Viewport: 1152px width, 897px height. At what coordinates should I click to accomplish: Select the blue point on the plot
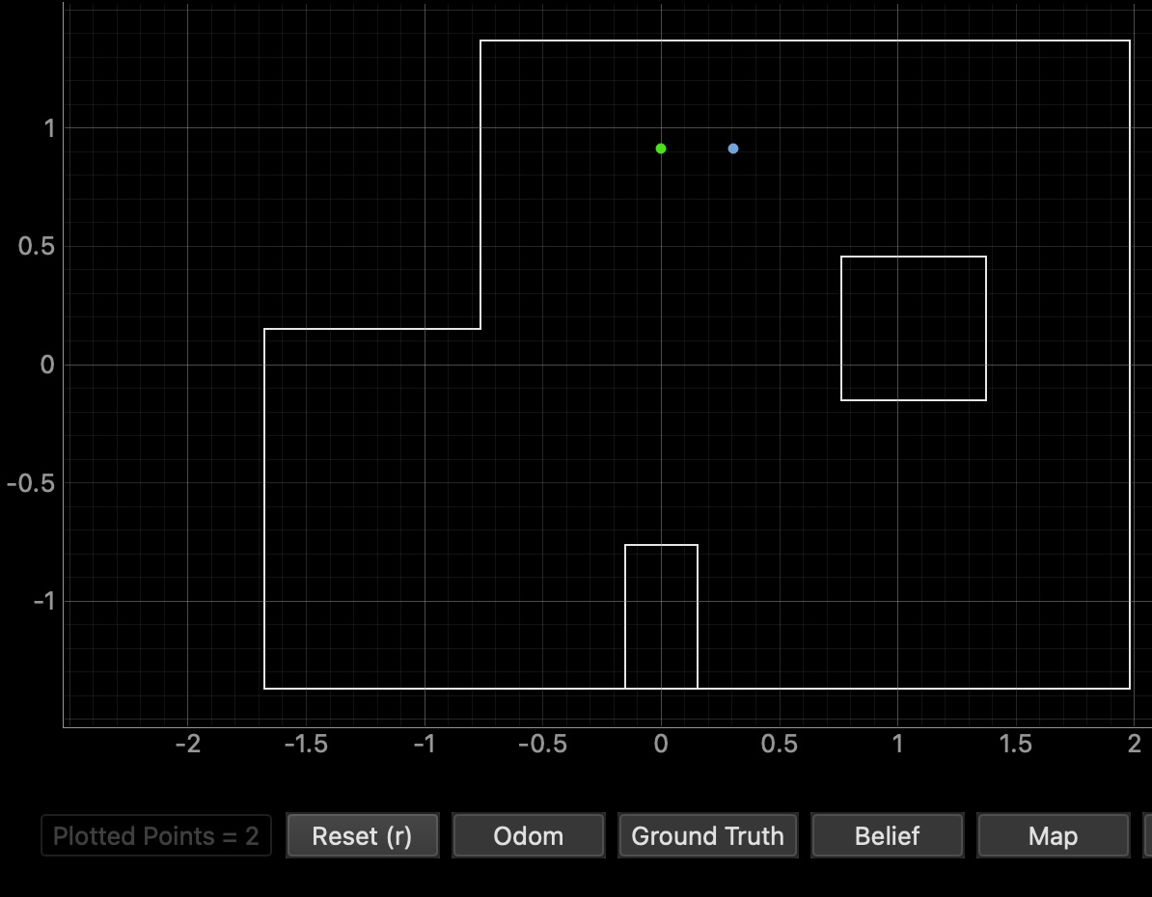click(732, 149)
